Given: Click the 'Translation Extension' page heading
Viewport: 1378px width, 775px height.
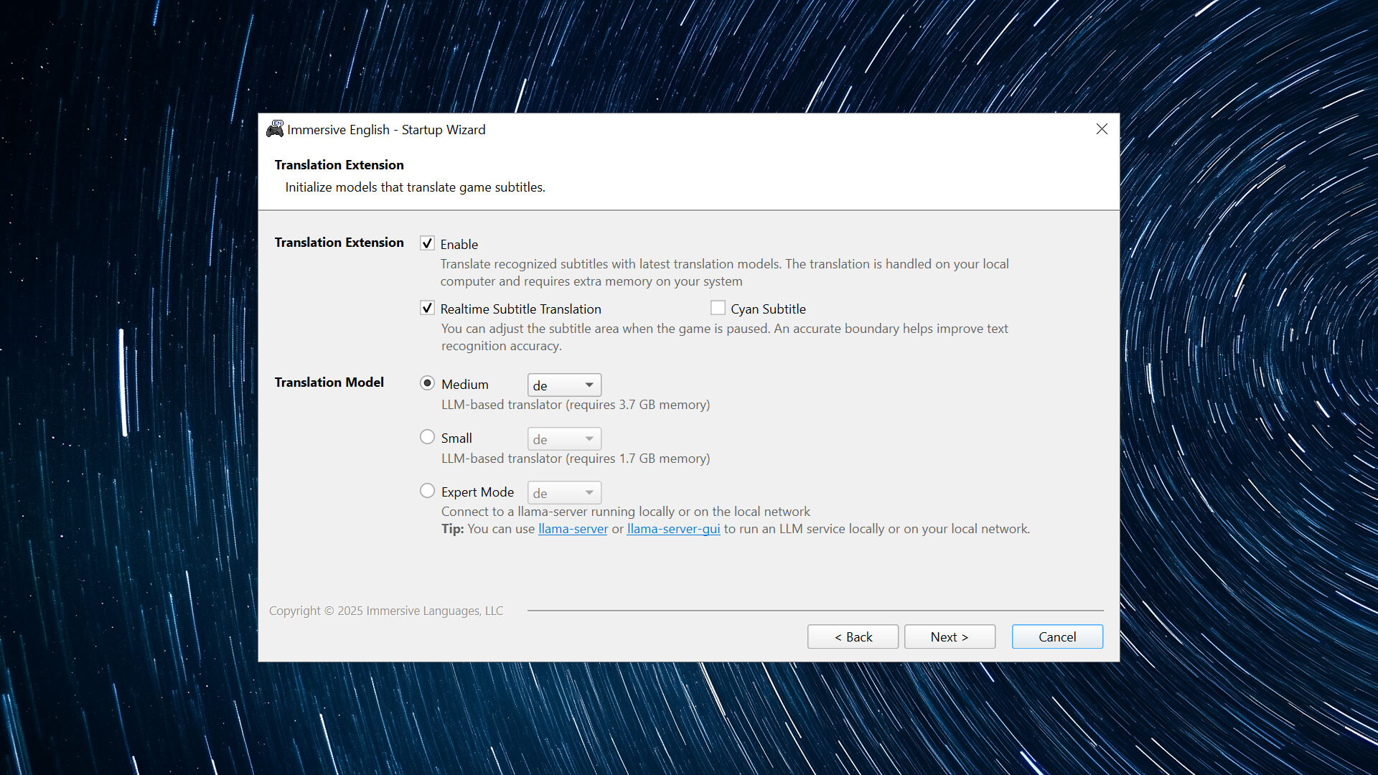Looking at the screenshot, I should coord(339,165).
